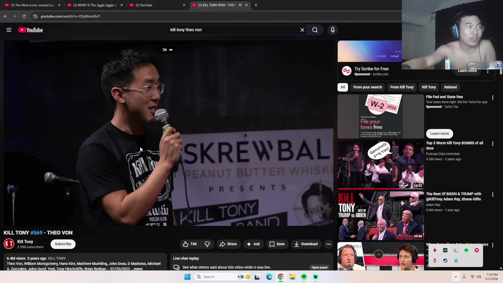Click the Steam icon in tray popup

click(445, 261)
